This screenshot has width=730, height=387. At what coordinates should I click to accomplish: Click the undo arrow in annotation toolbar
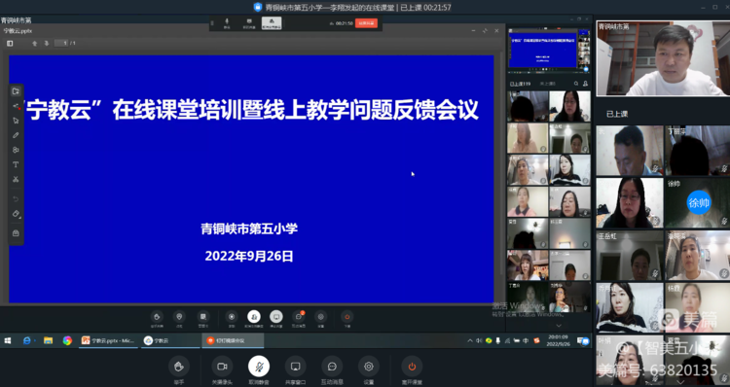16,199
